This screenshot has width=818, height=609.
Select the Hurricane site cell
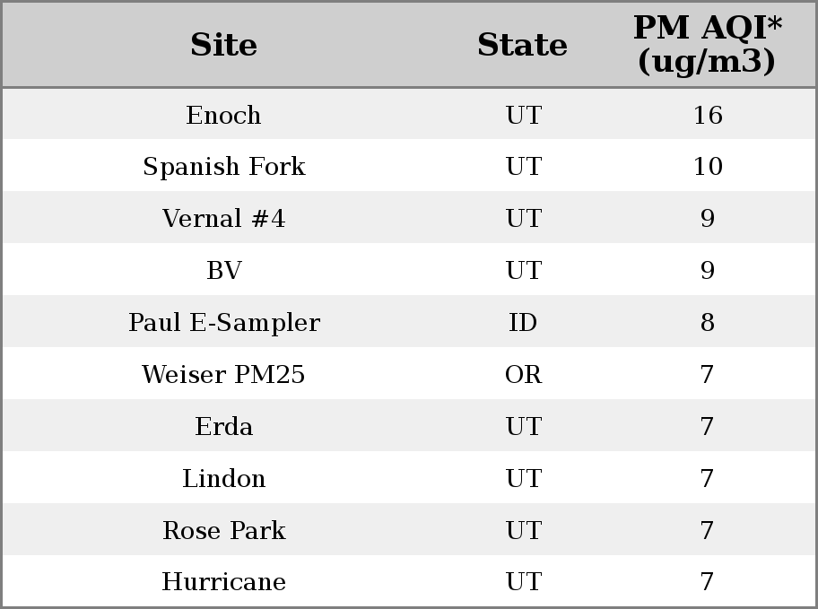coord(224,582)
